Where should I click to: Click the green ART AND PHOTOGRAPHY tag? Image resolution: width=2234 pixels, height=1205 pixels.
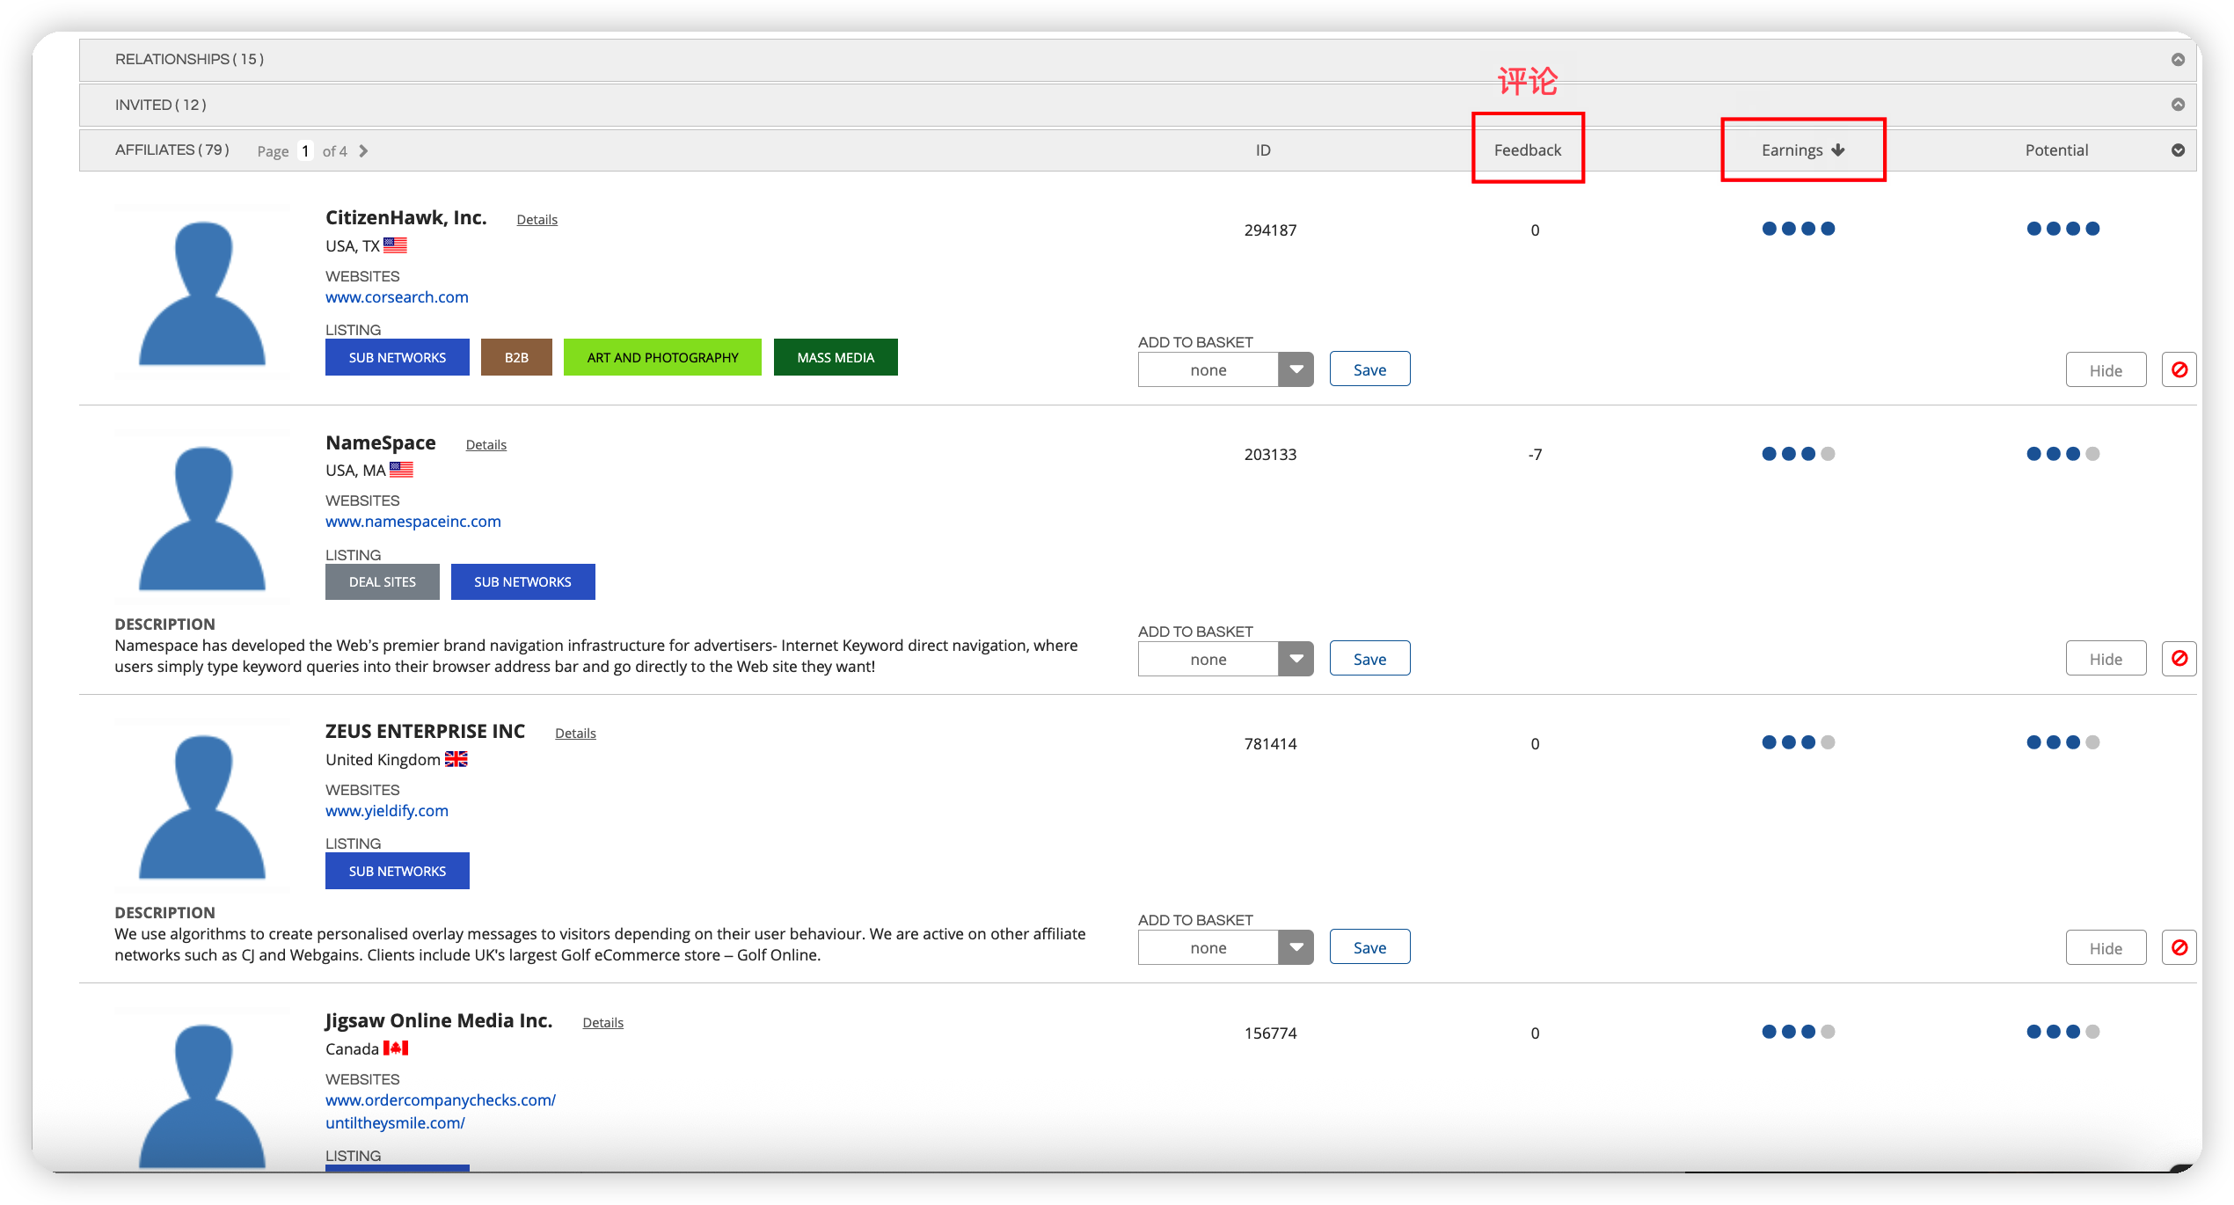coord(662,357)
